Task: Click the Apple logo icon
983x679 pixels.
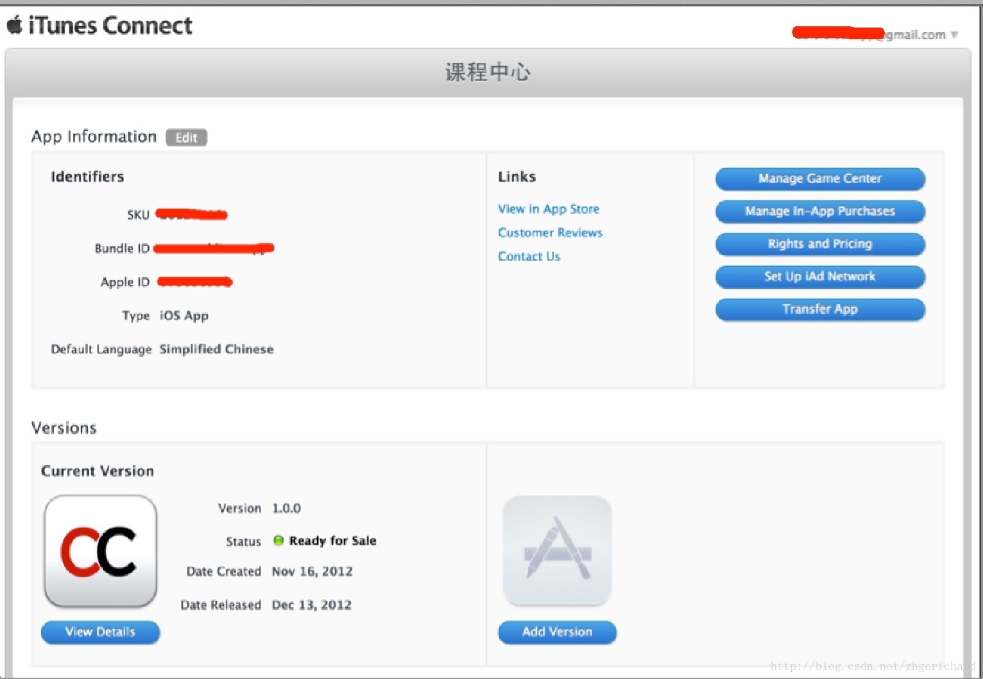Action: pyautogui.click(x=14, y=25)
